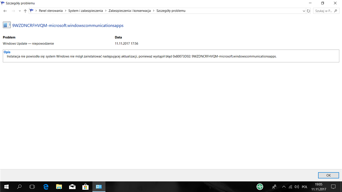
Task: Expand the address bar history dropdown
Action: (304, 11)
